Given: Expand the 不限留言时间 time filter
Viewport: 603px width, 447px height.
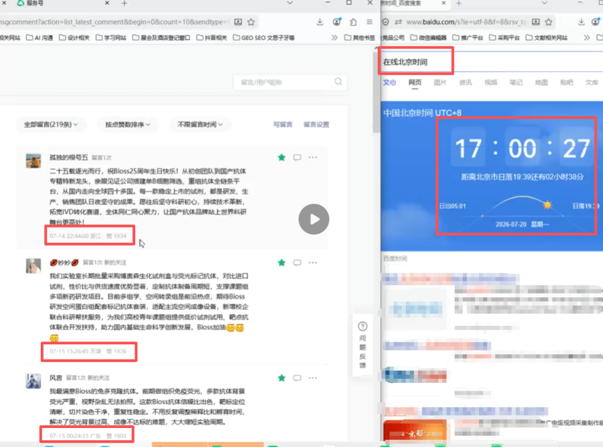Looking at the screenshot, I should pos(200,124).
